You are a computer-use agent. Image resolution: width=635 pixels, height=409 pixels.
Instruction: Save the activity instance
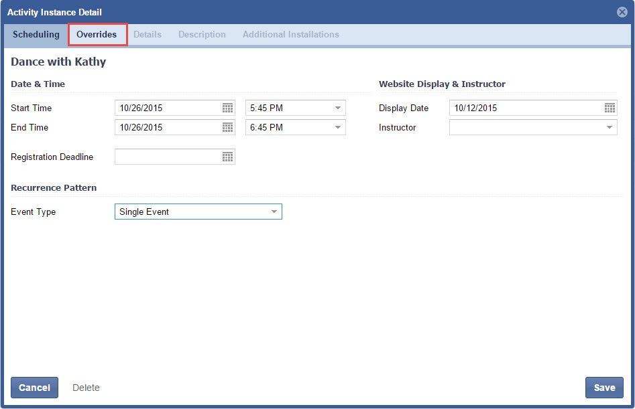[x=604, y=388]
